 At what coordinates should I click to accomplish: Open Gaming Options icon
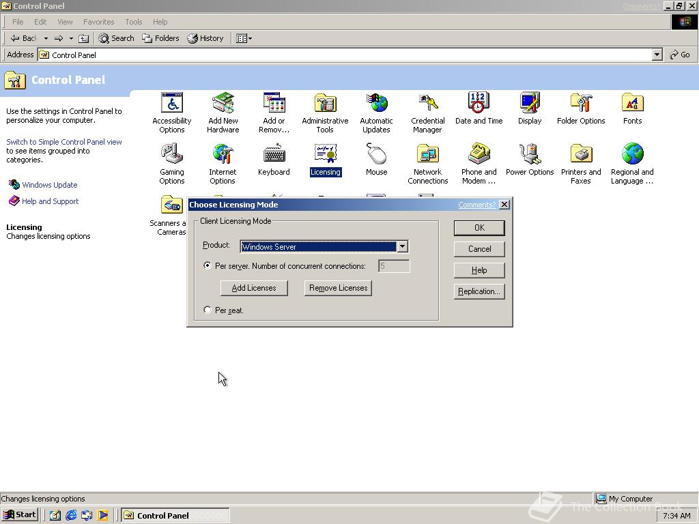171,164
